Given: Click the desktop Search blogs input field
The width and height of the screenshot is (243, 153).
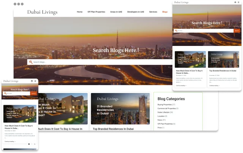Looking at the screenshot, I should (x=99, y=62).
